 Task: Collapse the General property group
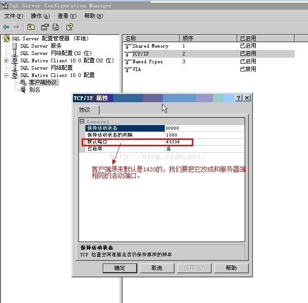[82, 121]
